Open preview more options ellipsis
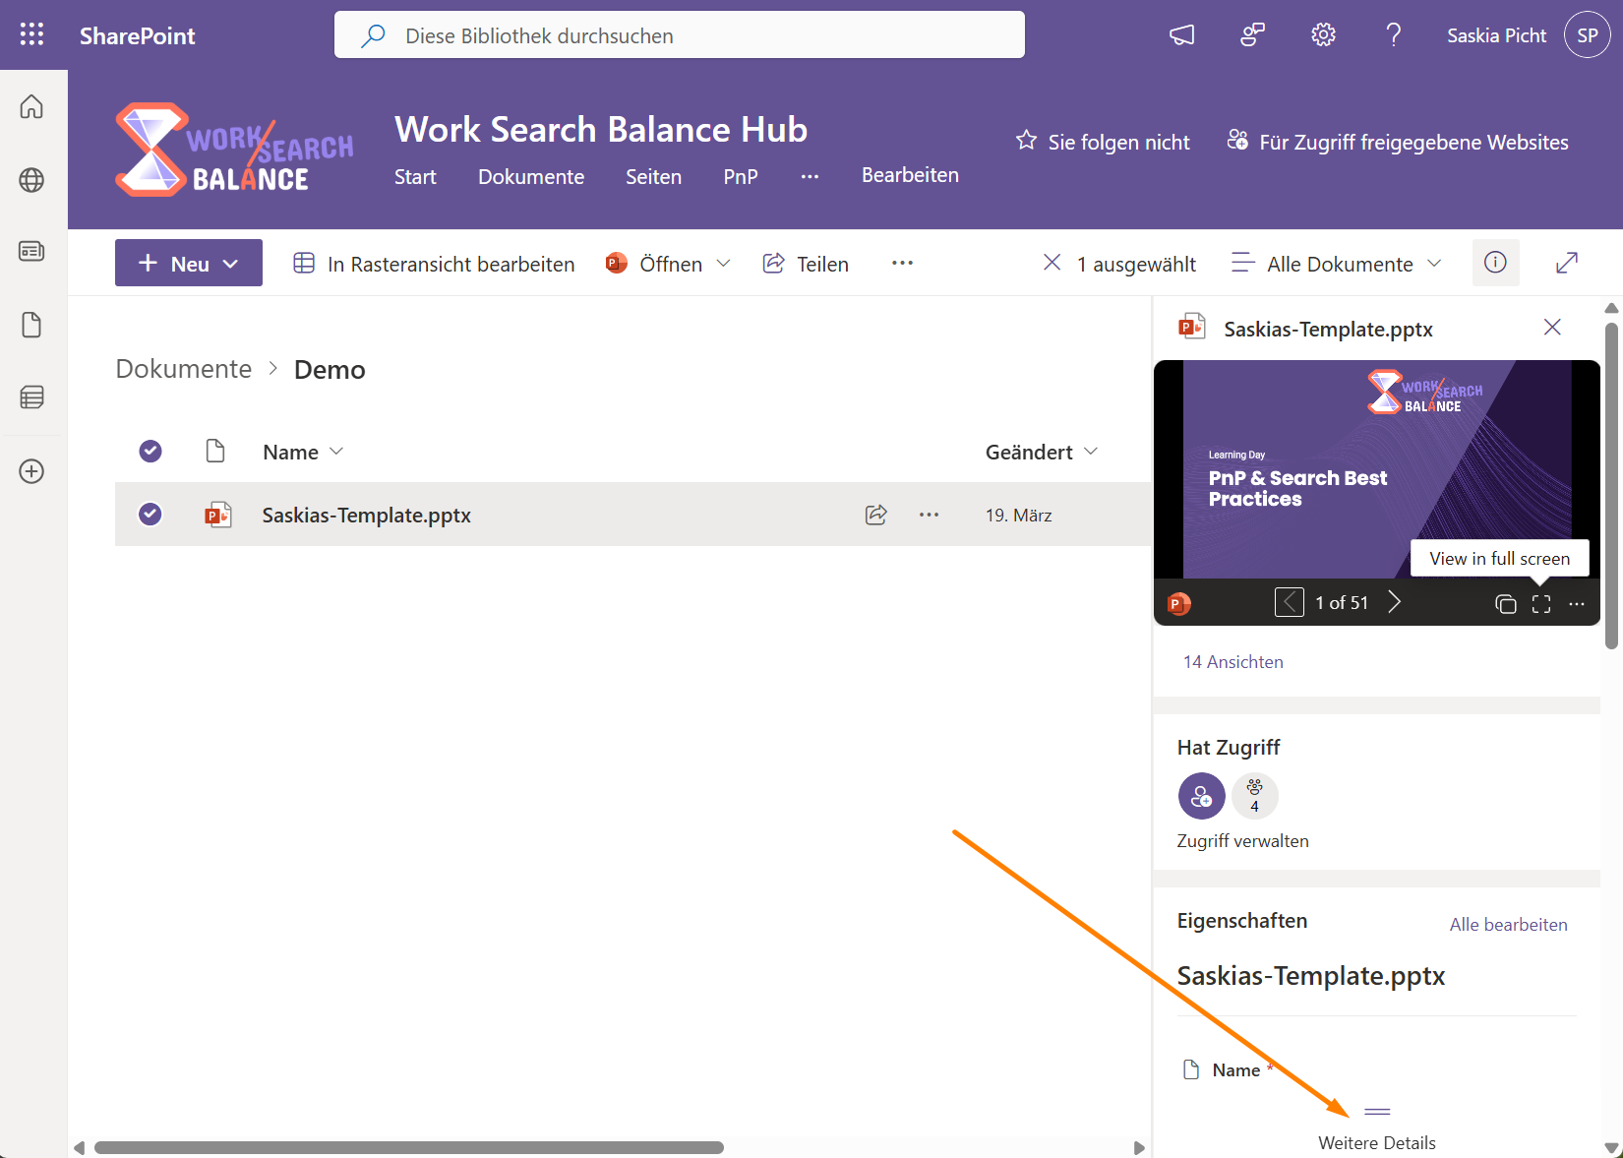The image size is (1623, 1158). click(1577, 604)
